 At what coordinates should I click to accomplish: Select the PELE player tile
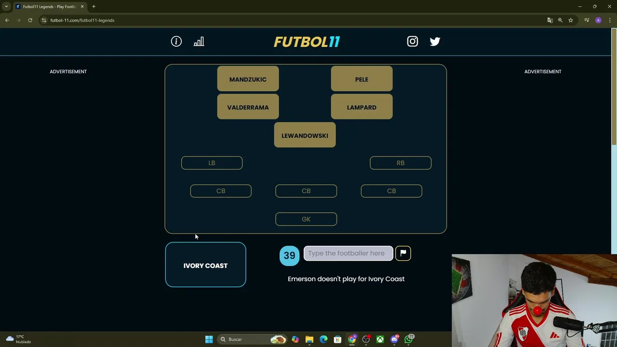362,79
